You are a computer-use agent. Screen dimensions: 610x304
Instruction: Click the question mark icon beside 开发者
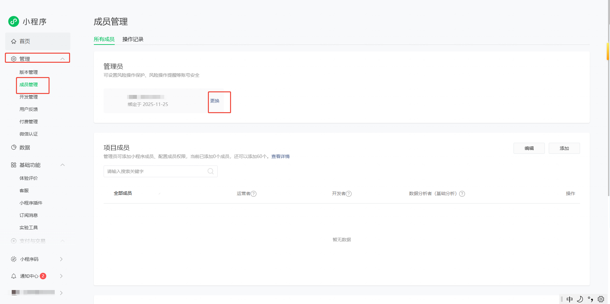[x=349, y=193]
